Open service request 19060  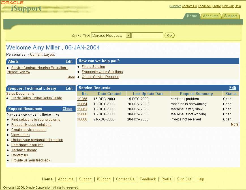[82, 114]
